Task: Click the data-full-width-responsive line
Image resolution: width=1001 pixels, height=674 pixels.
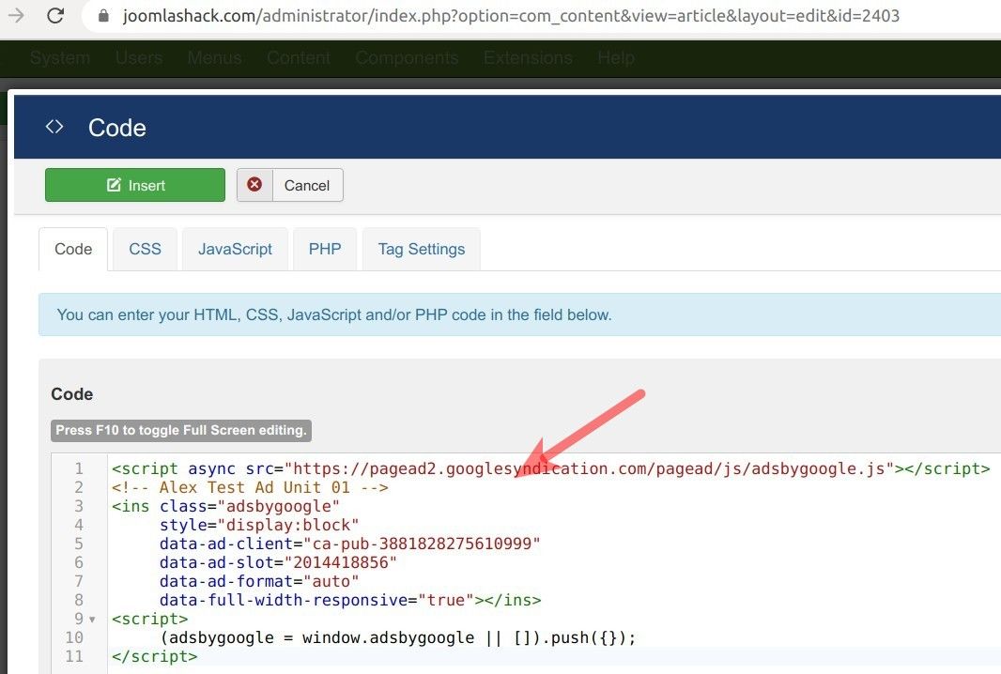Action: tap(350, 600)
